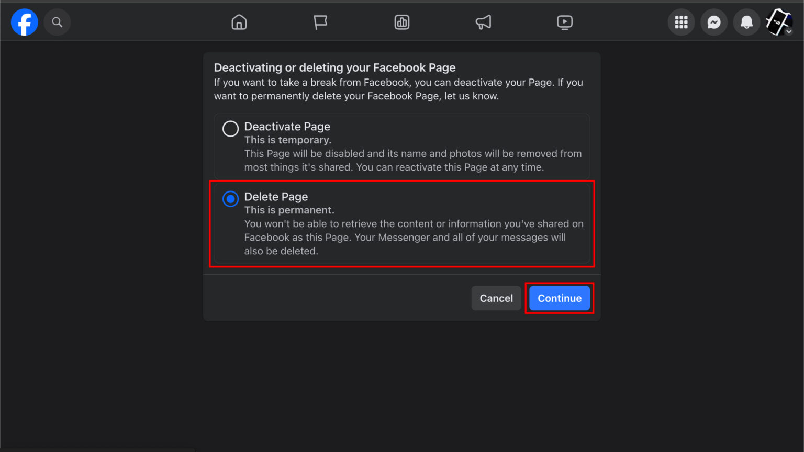
Task: Open the apps grid menu icon
Action: coord(681,22)
